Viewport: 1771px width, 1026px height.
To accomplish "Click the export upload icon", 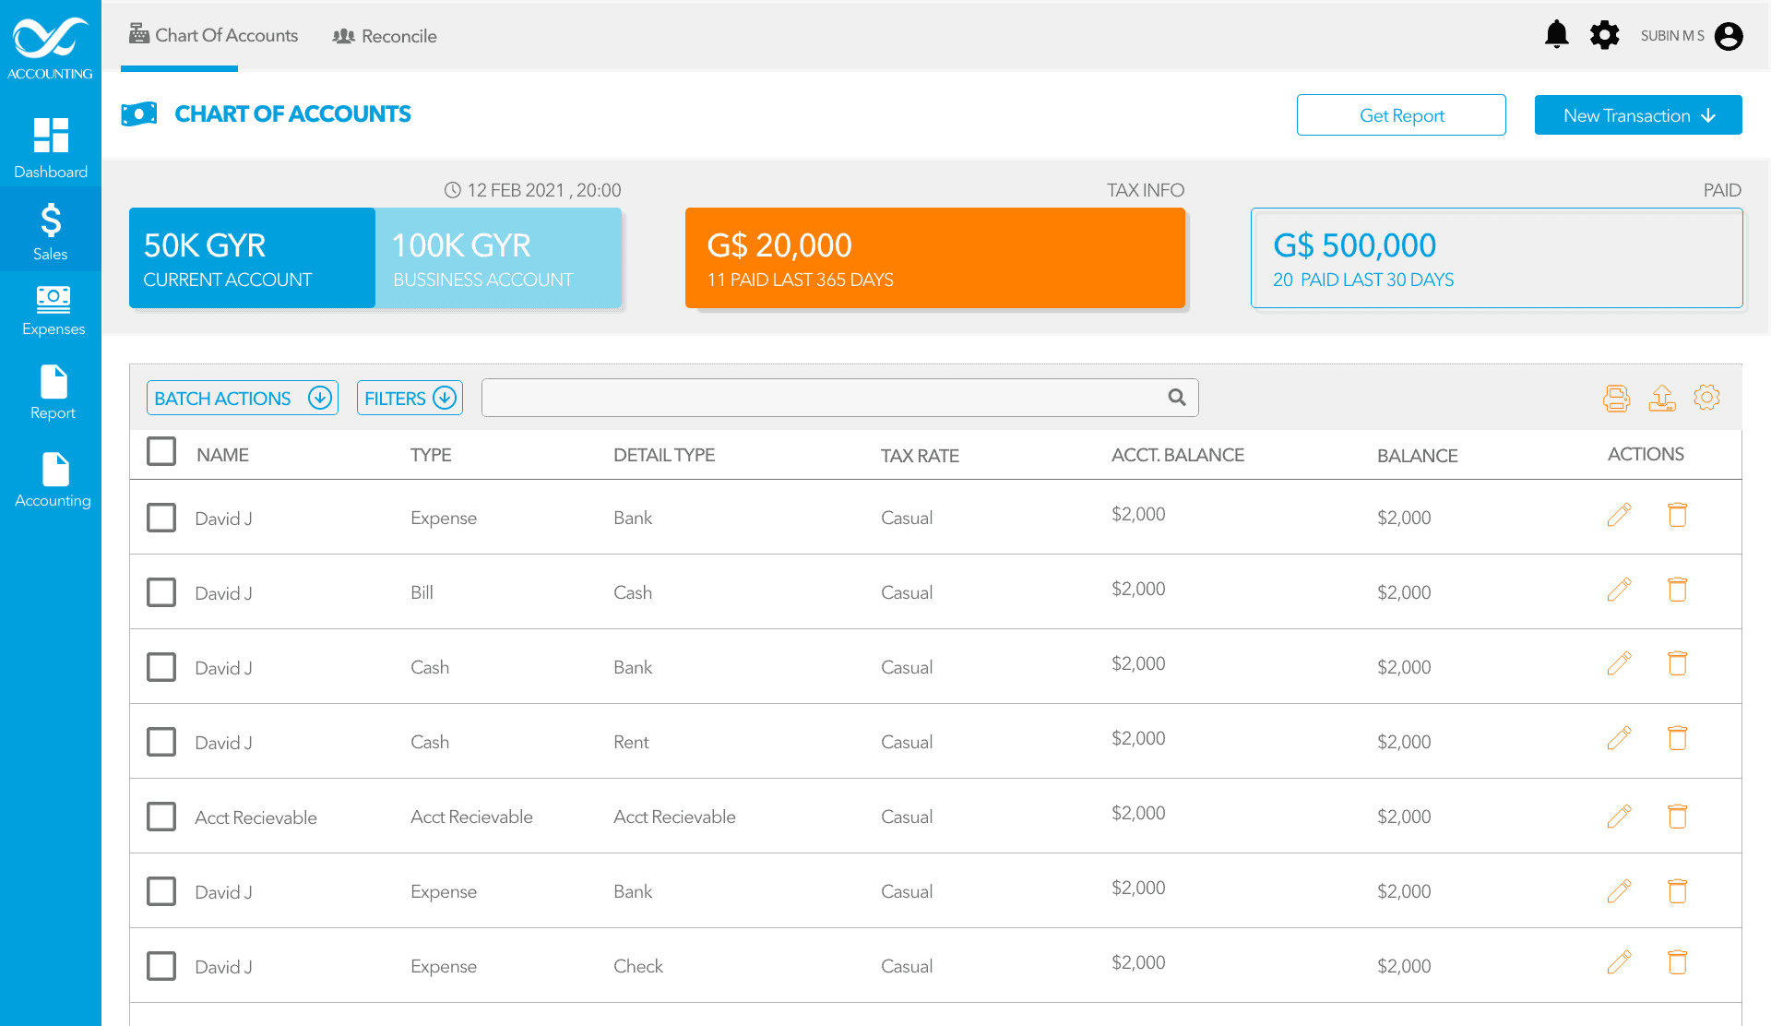I will pyautogui.click(x=1662, y=398).
